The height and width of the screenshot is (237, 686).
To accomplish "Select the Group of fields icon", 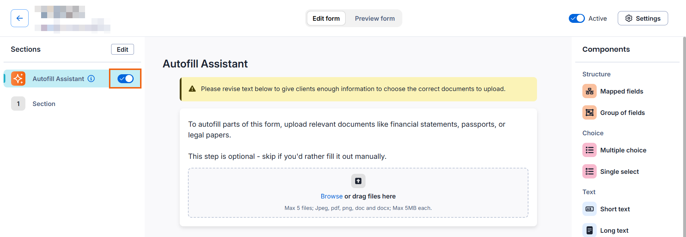I will tap(590, 113).
